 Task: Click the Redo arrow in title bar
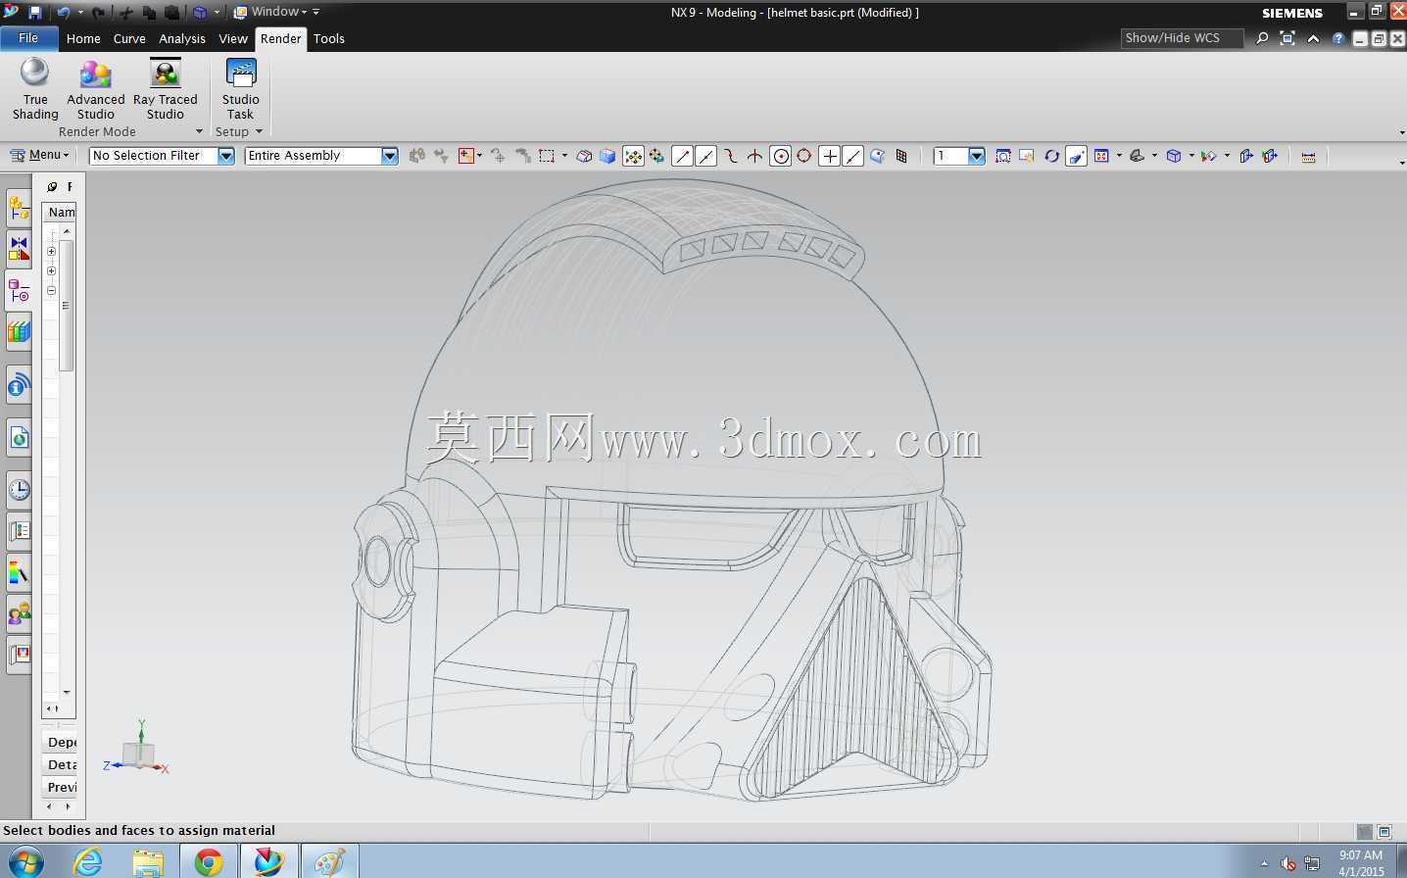98,13
